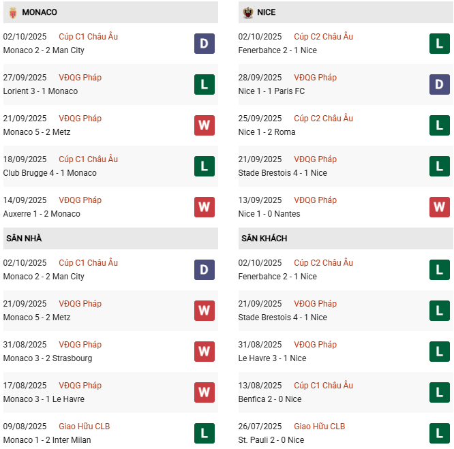Click the Stade Brestois 4-1 Nice form result
The image size is (454, 449).
click(x=283, y=173)
